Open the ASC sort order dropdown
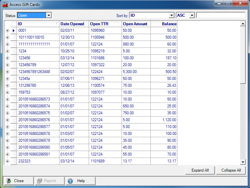Screen dimensions: 250x188 tap(192, 16)
